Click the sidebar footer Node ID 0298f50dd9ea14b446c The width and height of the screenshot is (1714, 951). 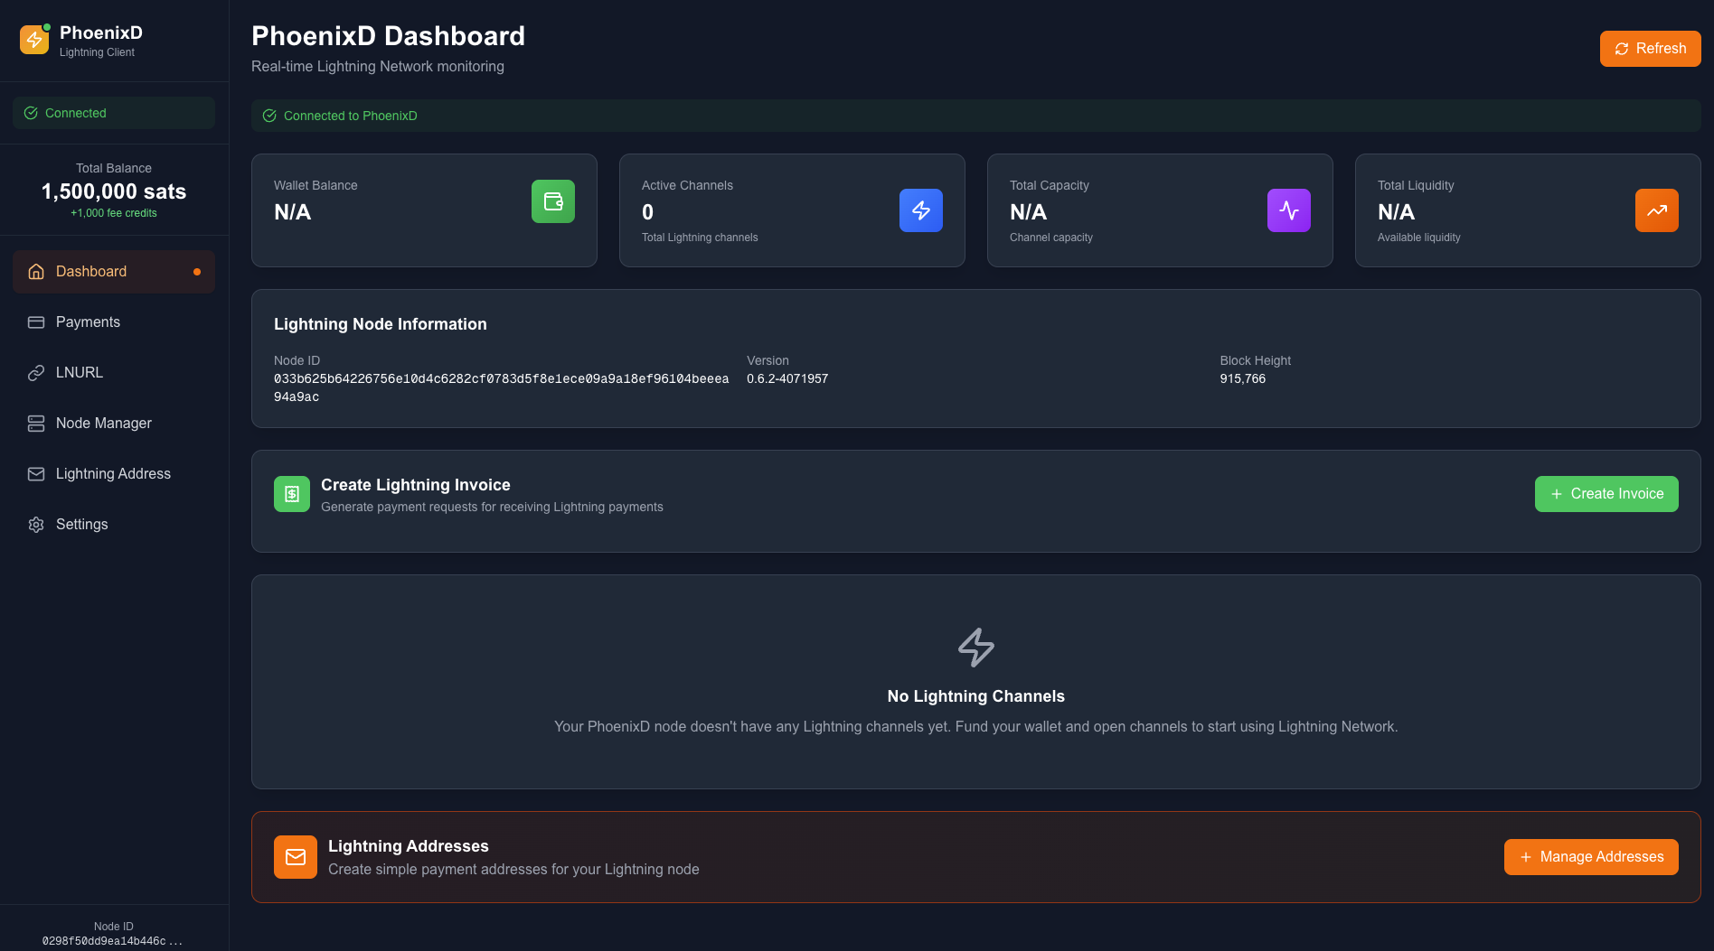tap(113, 941)
